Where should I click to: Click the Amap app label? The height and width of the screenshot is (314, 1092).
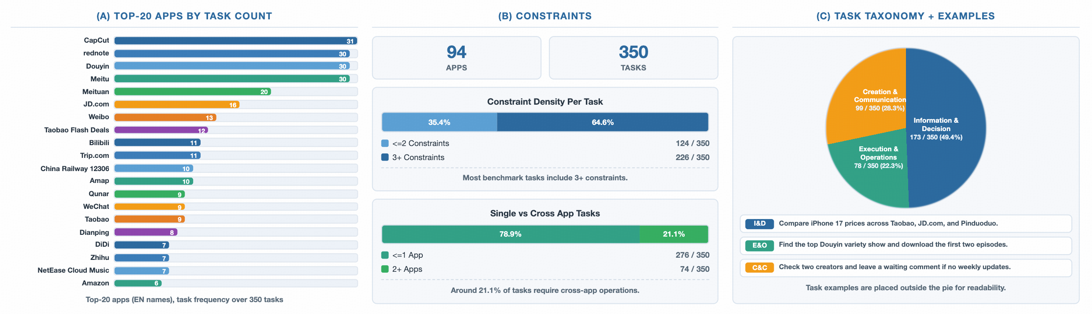coord(99,181)
